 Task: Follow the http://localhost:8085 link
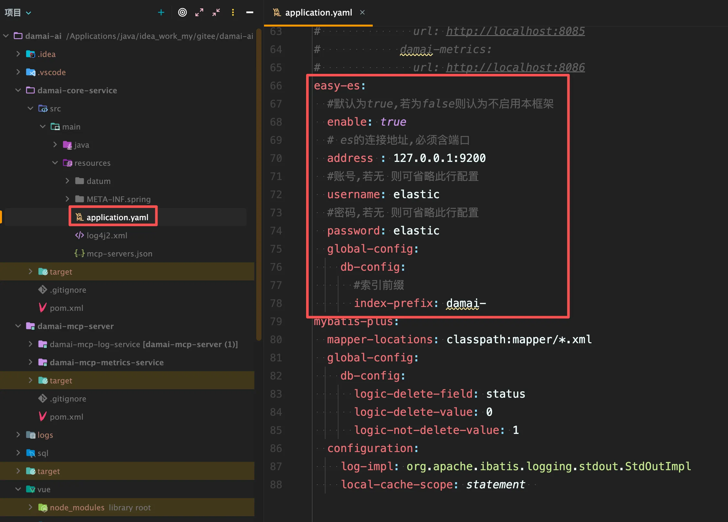(x=515, y=31)
